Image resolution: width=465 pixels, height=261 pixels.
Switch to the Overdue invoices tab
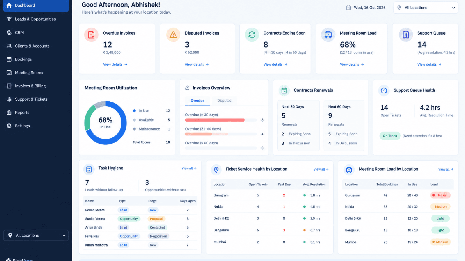tap(197, 101)
